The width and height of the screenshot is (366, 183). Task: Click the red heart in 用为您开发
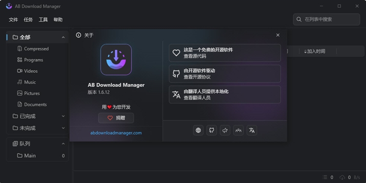point(109,107)
